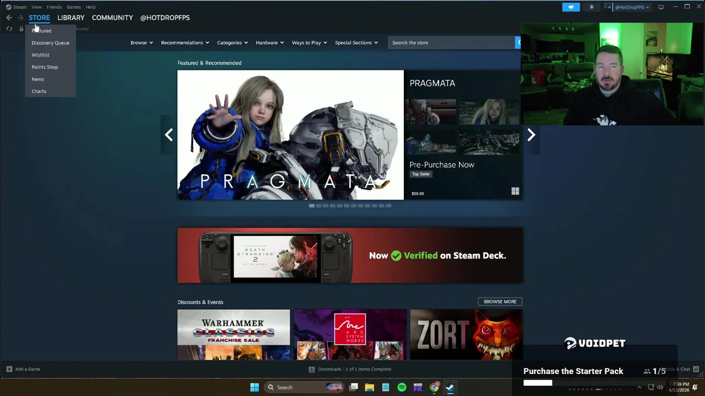Open the announcements megaphone button
This screenshot has height=396, width=705.
[571, 7]
